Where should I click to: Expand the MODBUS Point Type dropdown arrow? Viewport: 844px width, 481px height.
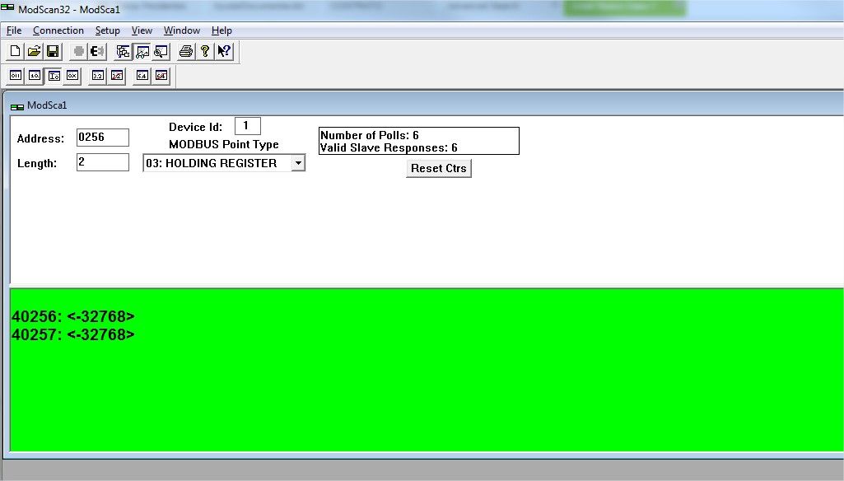[298, 163]
